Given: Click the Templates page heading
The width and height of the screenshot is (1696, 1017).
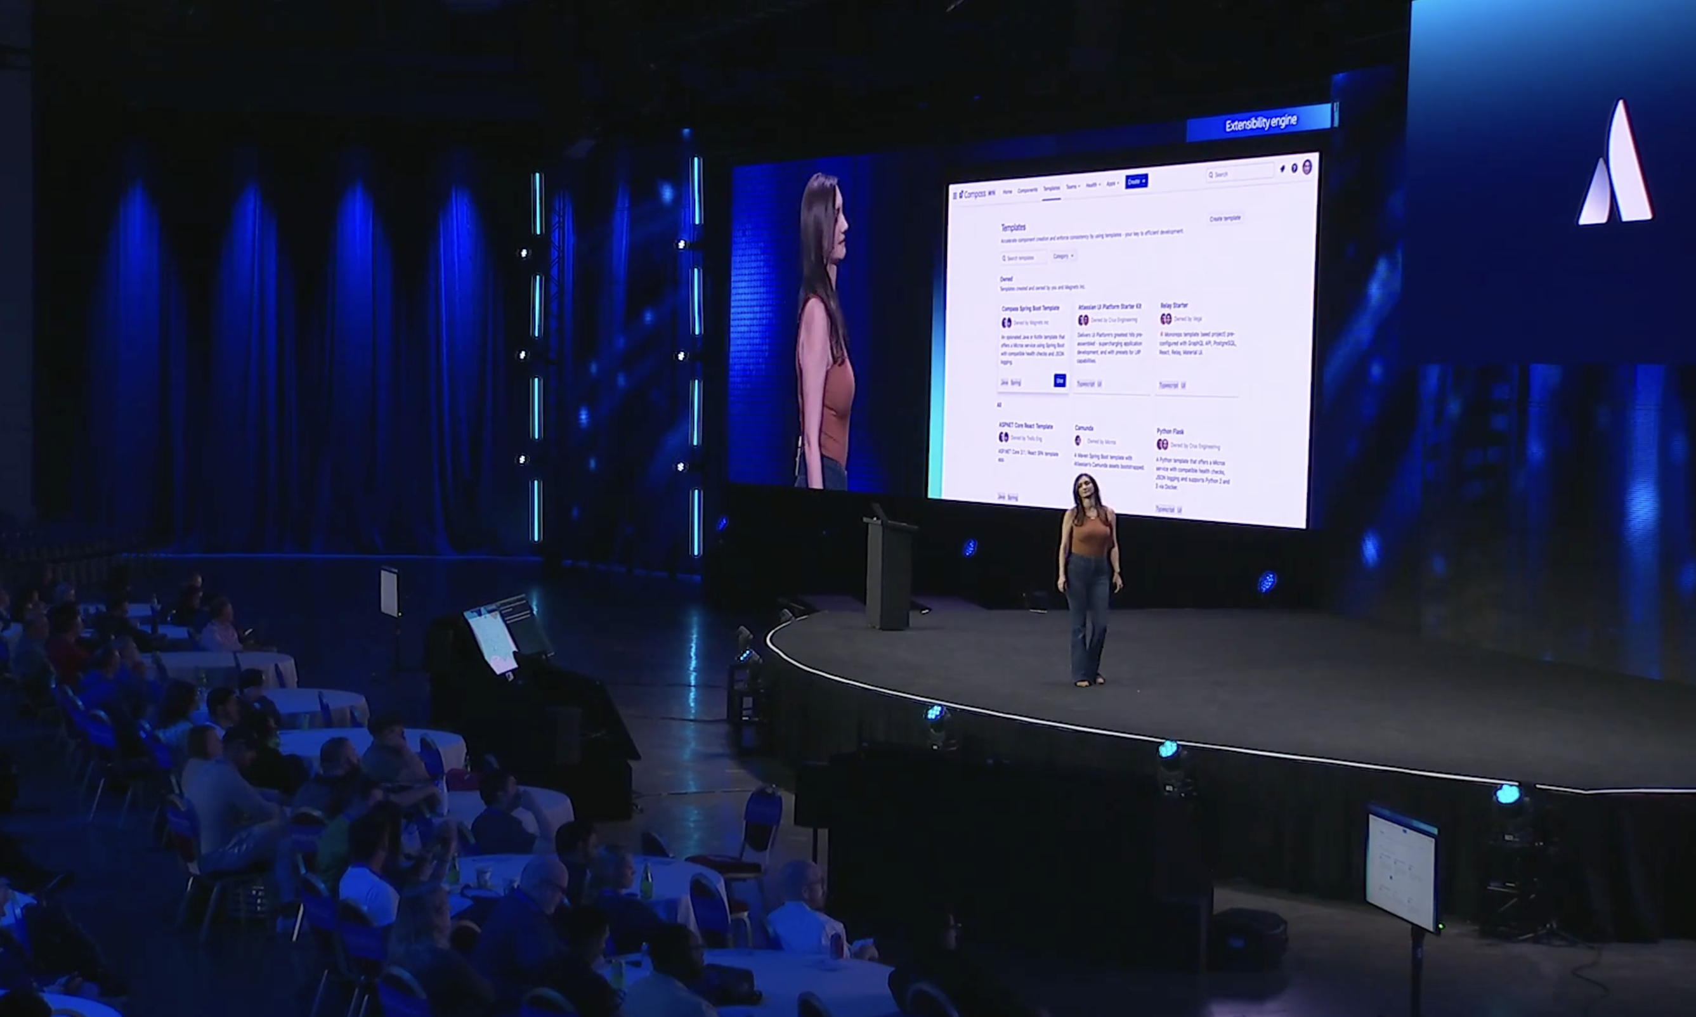Looking at the screenshot, I should [1014, 228].
